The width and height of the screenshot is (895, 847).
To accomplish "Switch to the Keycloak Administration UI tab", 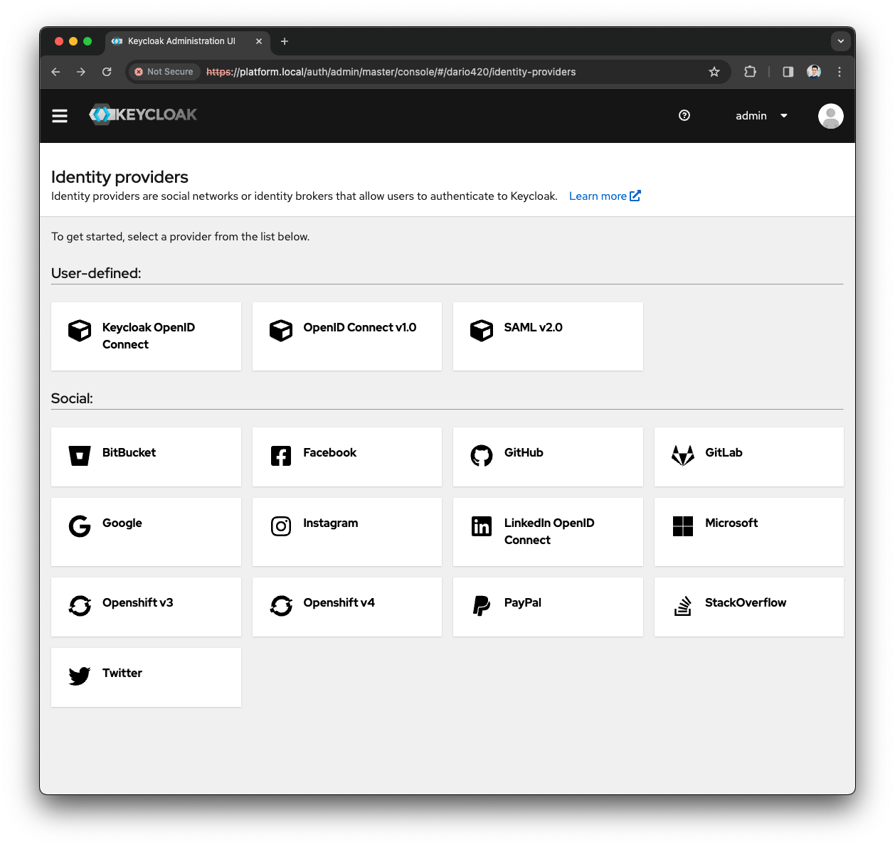I will click(x=180, y=41).
